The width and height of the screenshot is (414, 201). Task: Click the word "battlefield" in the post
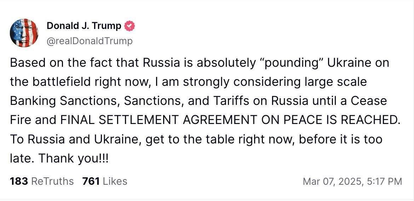(x=66, y=82)
